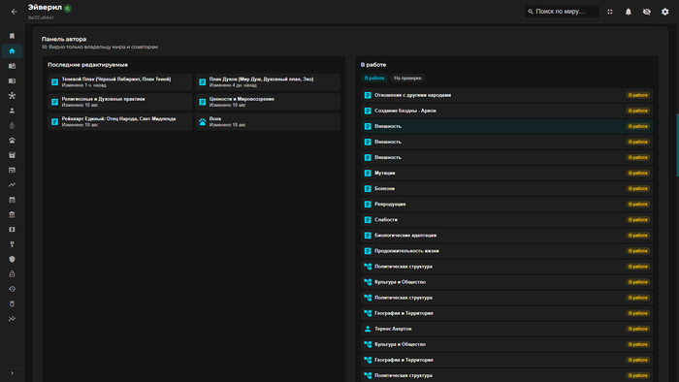Open «Рейккарт Единый» recent card
Screen dimensions: 679x382
point(120,122)
